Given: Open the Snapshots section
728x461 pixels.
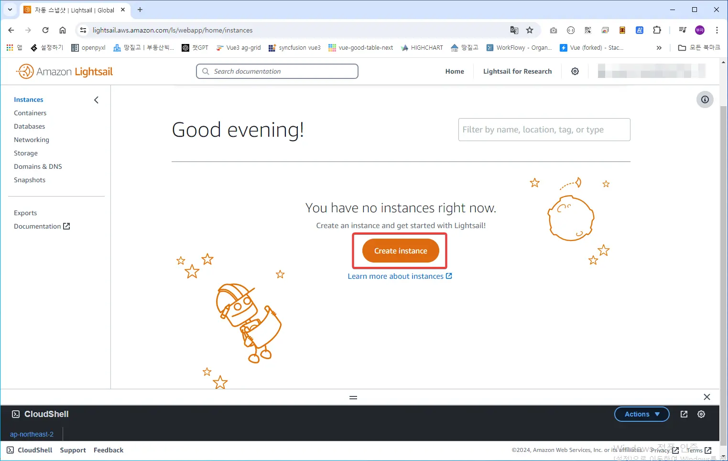Looking at the screenshot, I should point(30,180).
